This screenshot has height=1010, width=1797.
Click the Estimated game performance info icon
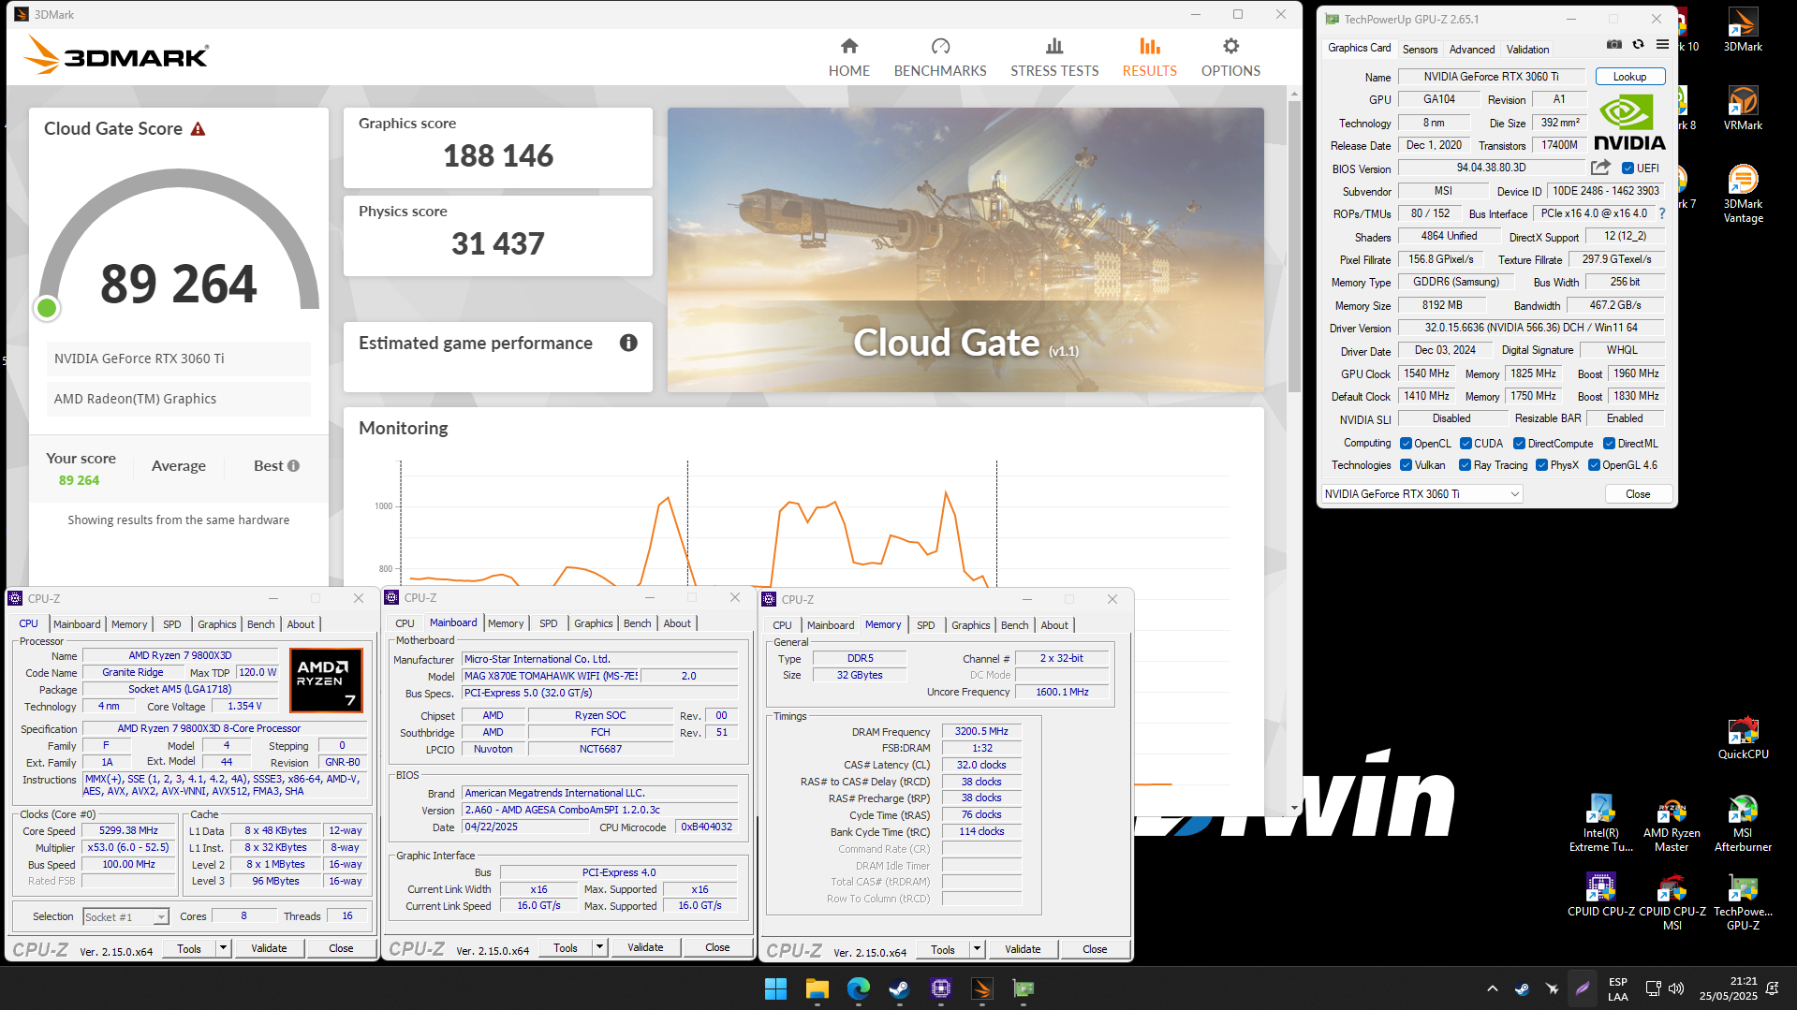(x=628, y=343)
